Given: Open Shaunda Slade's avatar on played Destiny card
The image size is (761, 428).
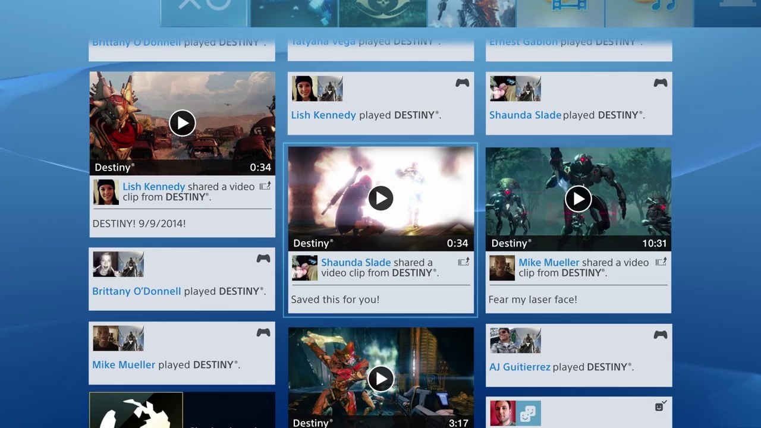Looking at the screenshot, I should 502,89.
